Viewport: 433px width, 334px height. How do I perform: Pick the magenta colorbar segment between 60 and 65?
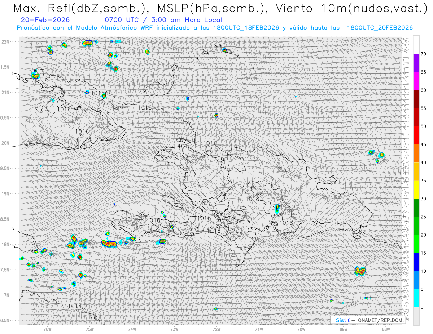pyautogui.click(x=416, y=81)
